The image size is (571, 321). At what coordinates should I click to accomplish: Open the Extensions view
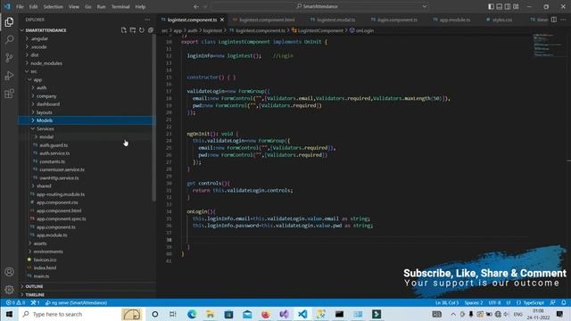(9, 94)
